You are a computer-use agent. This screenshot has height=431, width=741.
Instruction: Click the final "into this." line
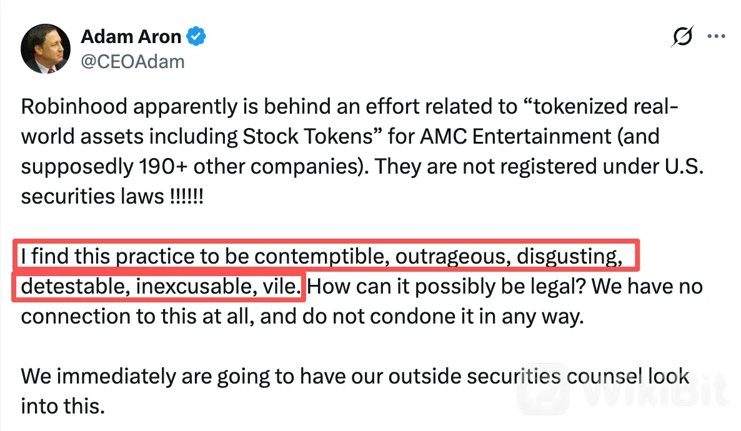pyautogui.click(x=63, y=407)
